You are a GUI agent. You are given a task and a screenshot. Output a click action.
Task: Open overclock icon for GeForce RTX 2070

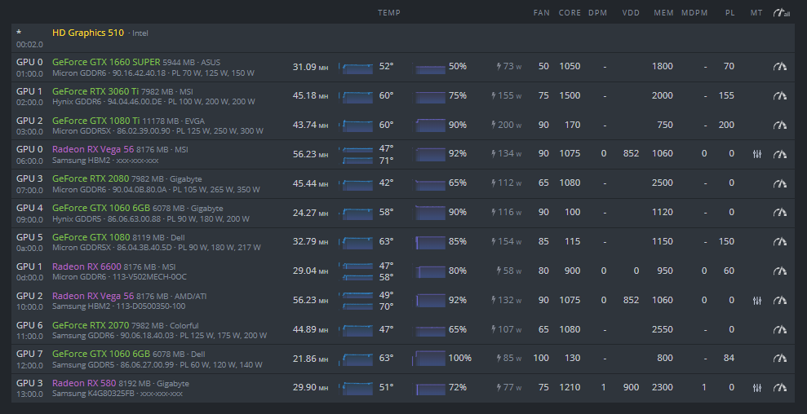coord(780,330)
